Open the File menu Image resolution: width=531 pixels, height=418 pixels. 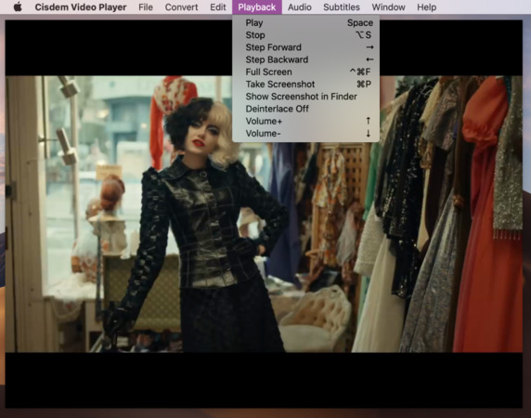[146, 7]
